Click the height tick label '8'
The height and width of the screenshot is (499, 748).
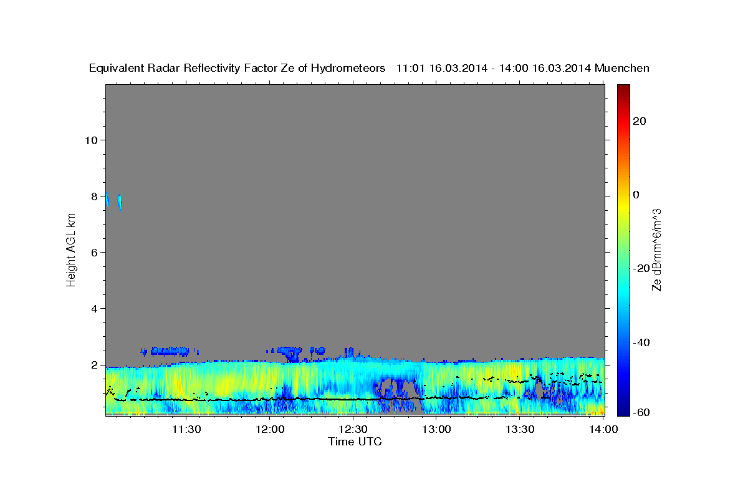[94, 196]
